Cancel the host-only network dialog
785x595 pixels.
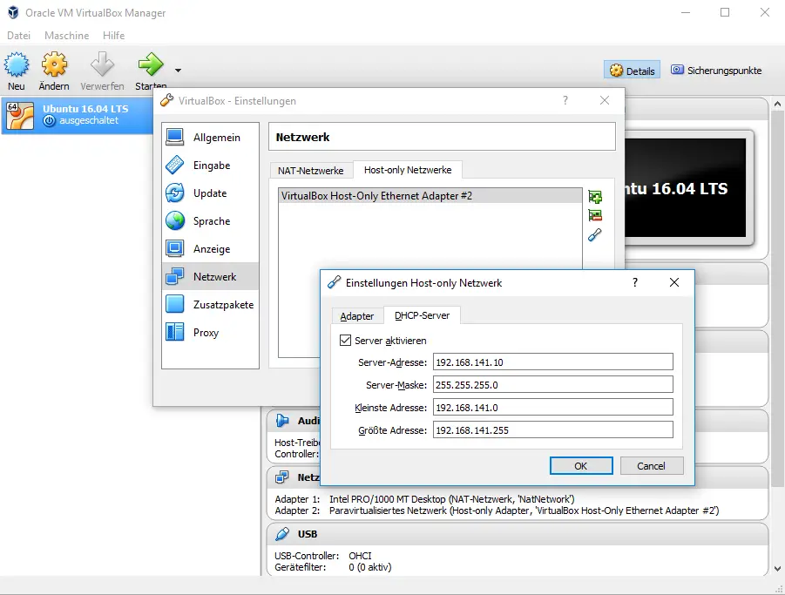pos(652,466)
